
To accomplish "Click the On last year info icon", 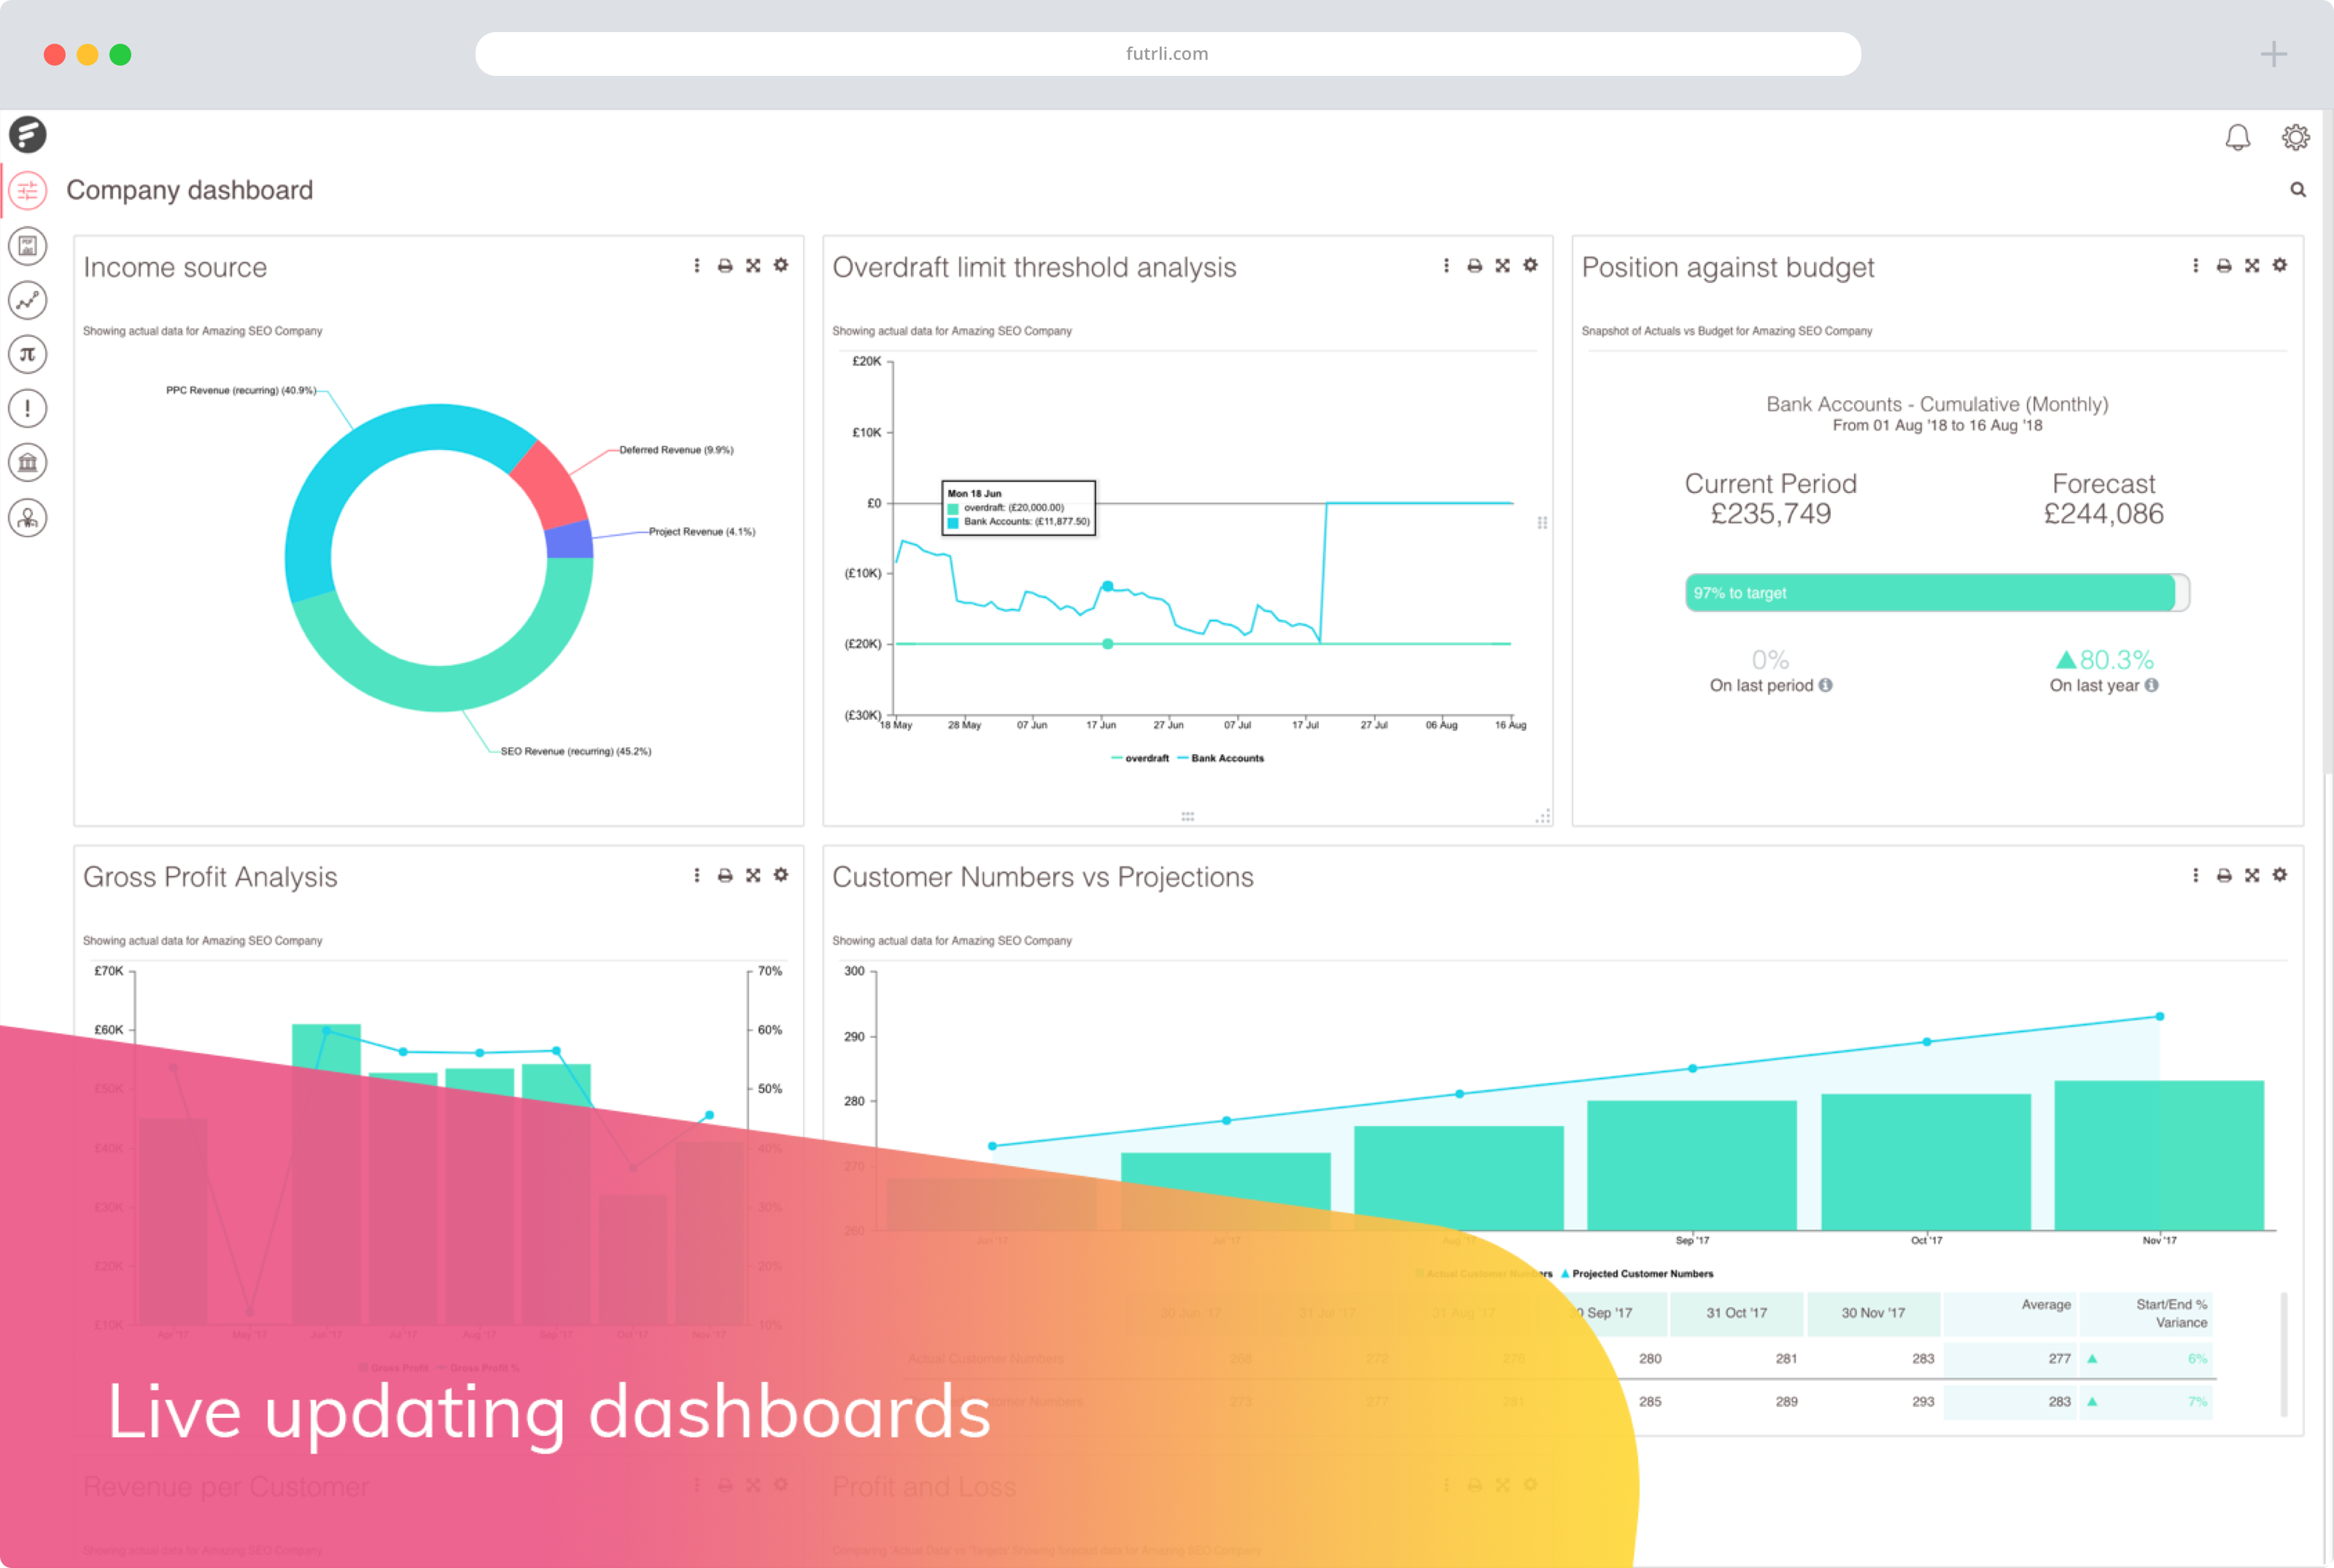I will (2151, 685).
